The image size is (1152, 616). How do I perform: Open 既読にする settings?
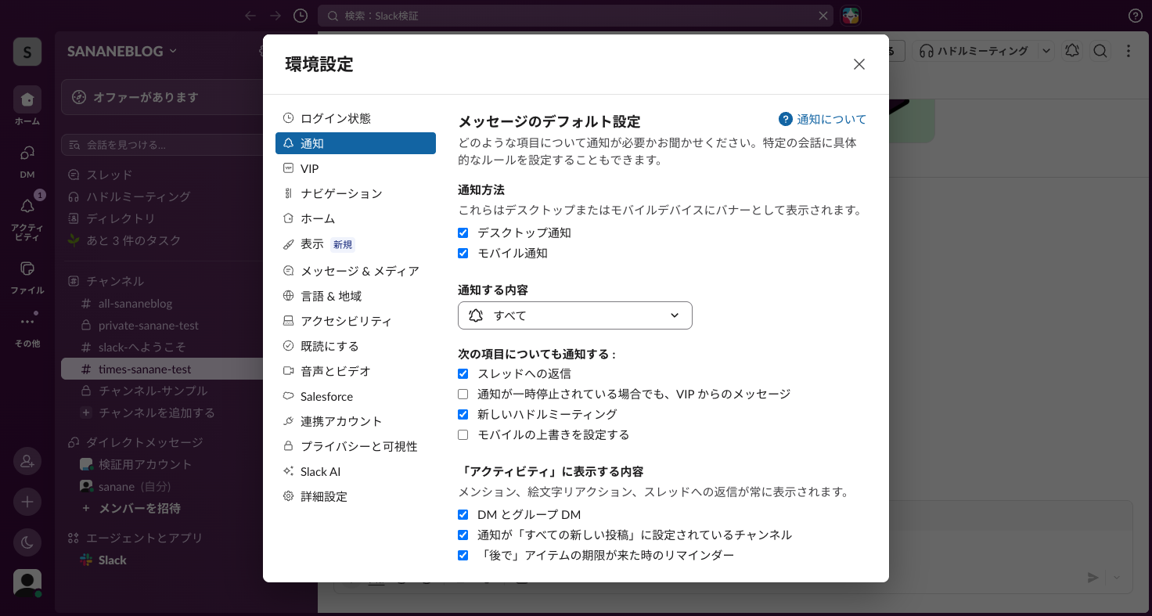(x=355, y=346)
